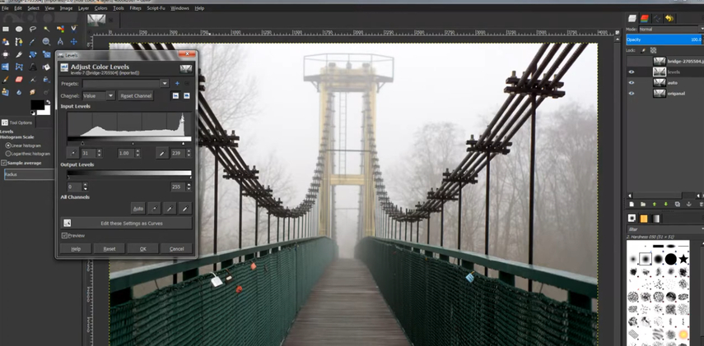
Task: Select the Scissors Select tool
Action: tap(73, 29)
